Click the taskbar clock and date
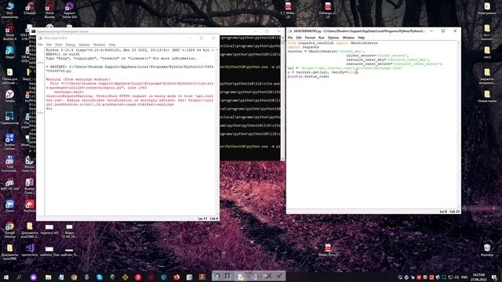 pos(478,277)
